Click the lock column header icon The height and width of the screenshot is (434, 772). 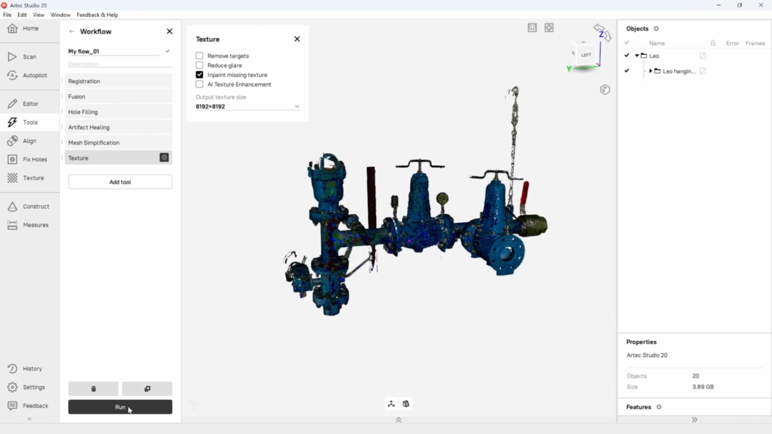[713, 43]
